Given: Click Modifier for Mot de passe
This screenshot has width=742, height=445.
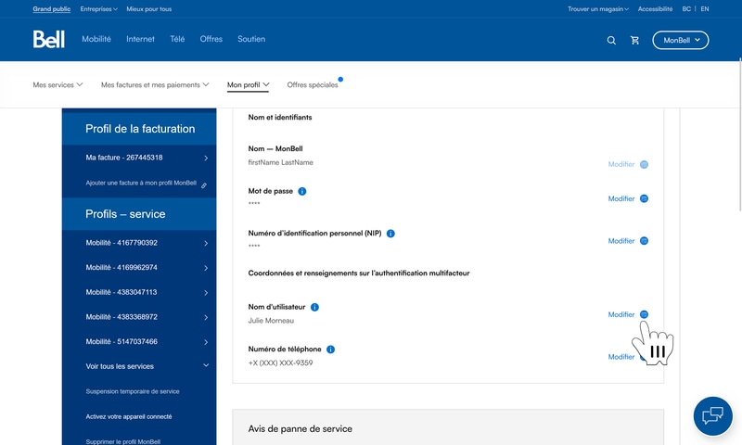Looking at the screenshot, I should pos(621,199).
